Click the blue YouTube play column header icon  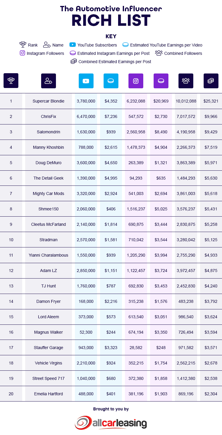(86, 81)
